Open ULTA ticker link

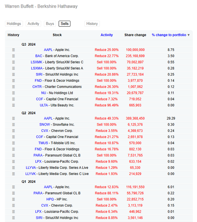44,105
